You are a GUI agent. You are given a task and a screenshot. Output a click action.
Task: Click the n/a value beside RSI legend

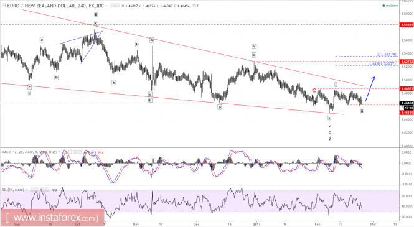54,190
